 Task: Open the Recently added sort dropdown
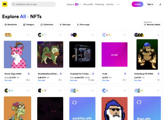pos(152,25)
